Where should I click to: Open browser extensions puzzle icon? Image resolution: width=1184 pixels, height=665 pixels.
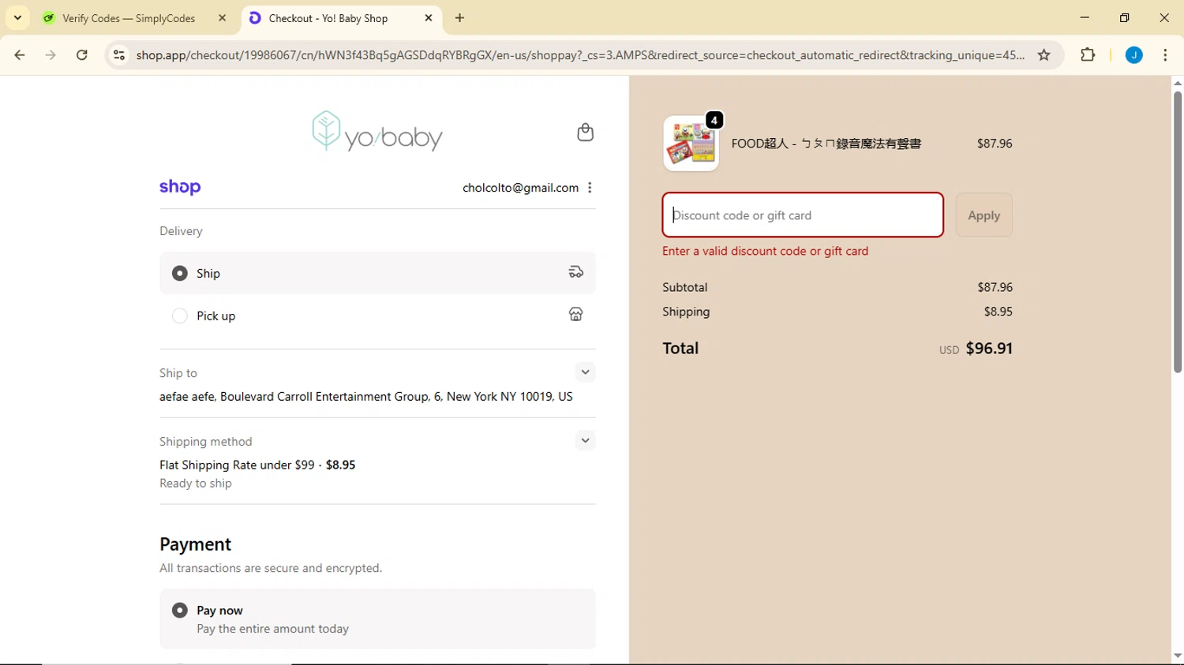coord(1088,55)
